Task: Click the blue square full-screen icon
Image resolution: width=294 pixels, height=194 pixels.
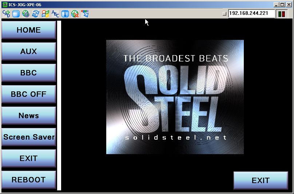Action: (16, 14)
